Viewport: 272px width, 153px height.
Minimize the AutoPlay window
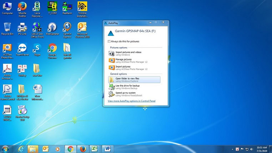(x=150, y=22)
